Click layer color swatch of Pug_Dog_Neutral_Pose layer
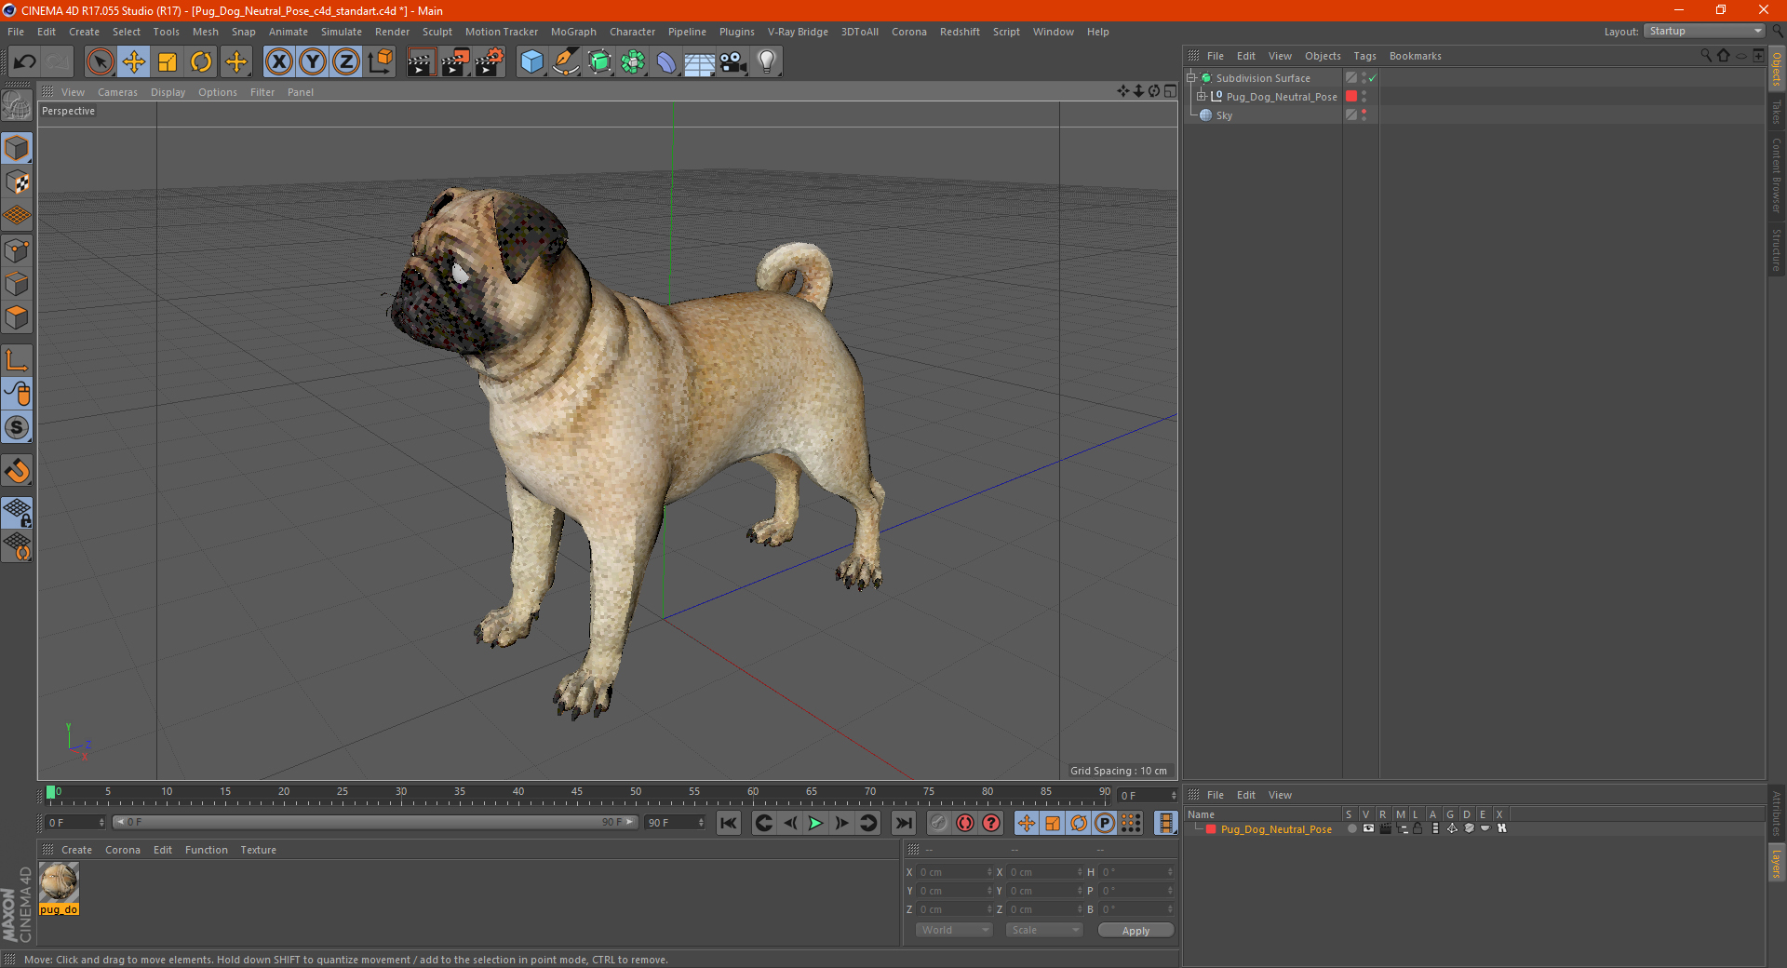Viewport: 1787px width, 968px height. click(x=1210, y=829)
